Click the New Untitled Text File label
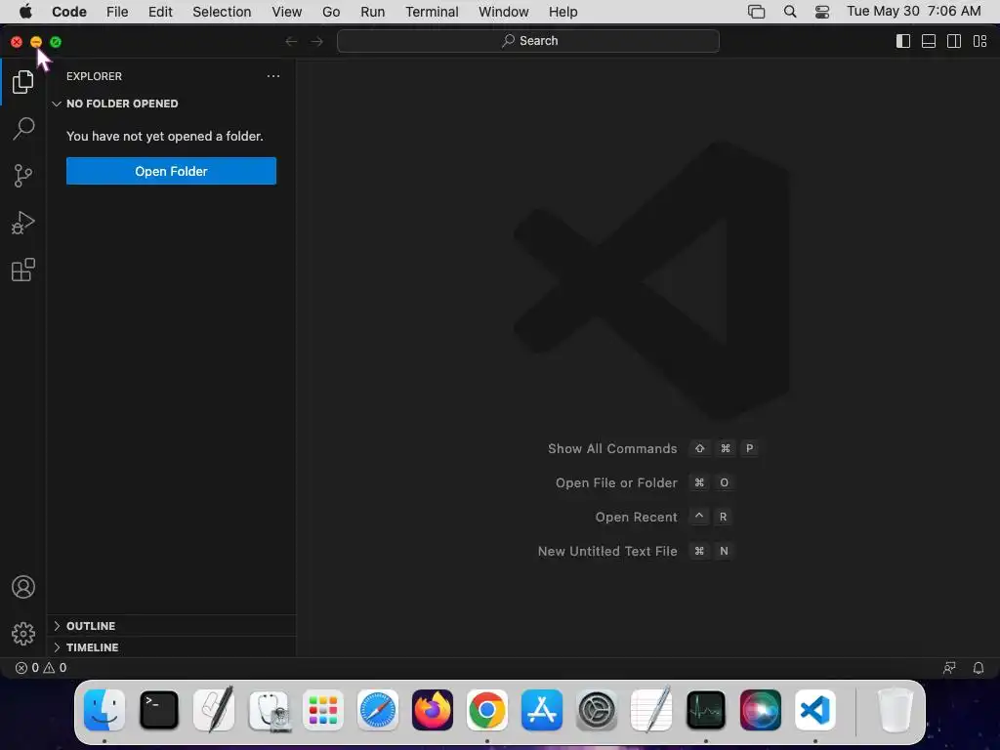Screen dimensions: 1000x750 pos(607,551)
